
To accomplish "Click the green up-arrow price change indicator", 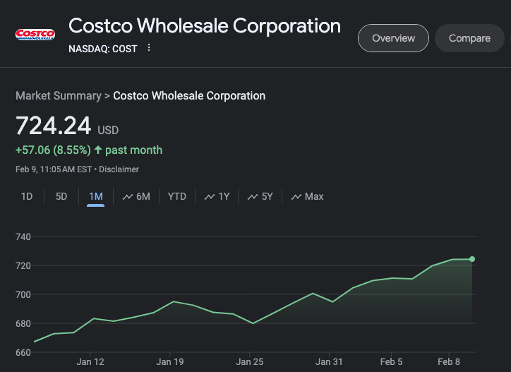I will click(97, 150).
